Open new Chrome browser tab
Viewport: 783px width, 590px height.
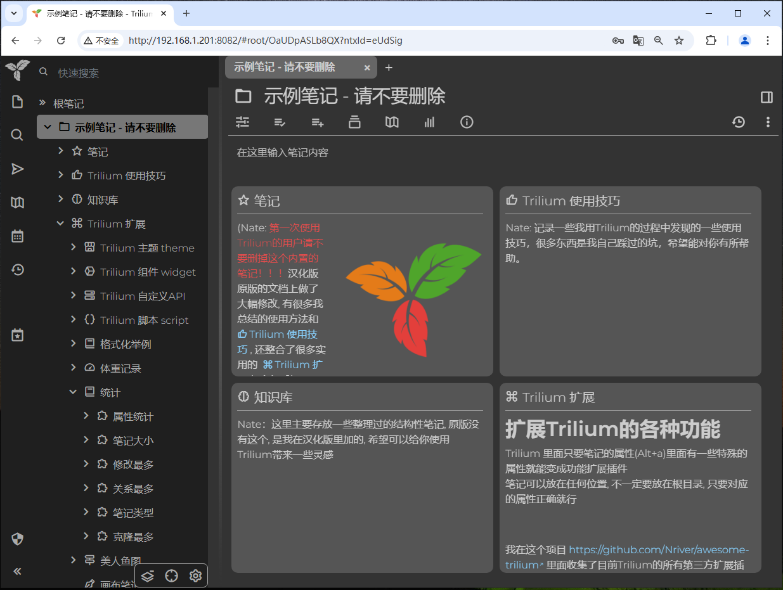186,13
